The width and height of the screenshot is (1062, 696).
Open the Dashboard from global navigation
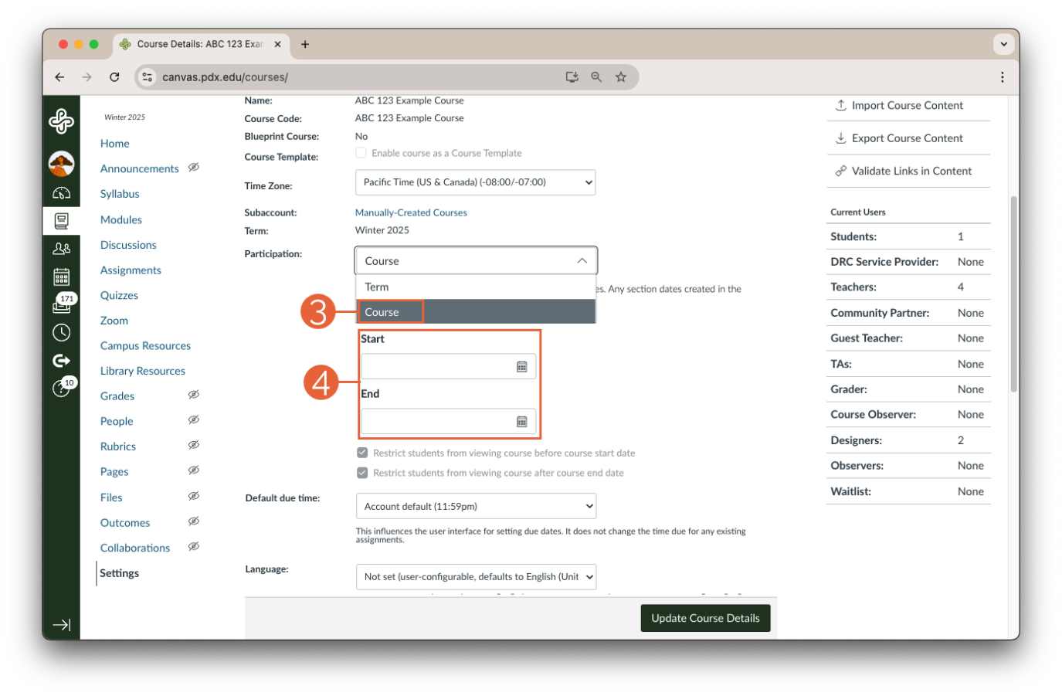pyautogui.click(x=62, y=193)
